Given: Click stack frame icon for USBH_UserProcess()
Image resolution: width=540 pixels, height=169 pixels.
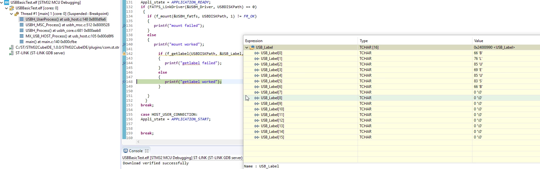Looking at the screenshot, I should (x=22, y=19).
